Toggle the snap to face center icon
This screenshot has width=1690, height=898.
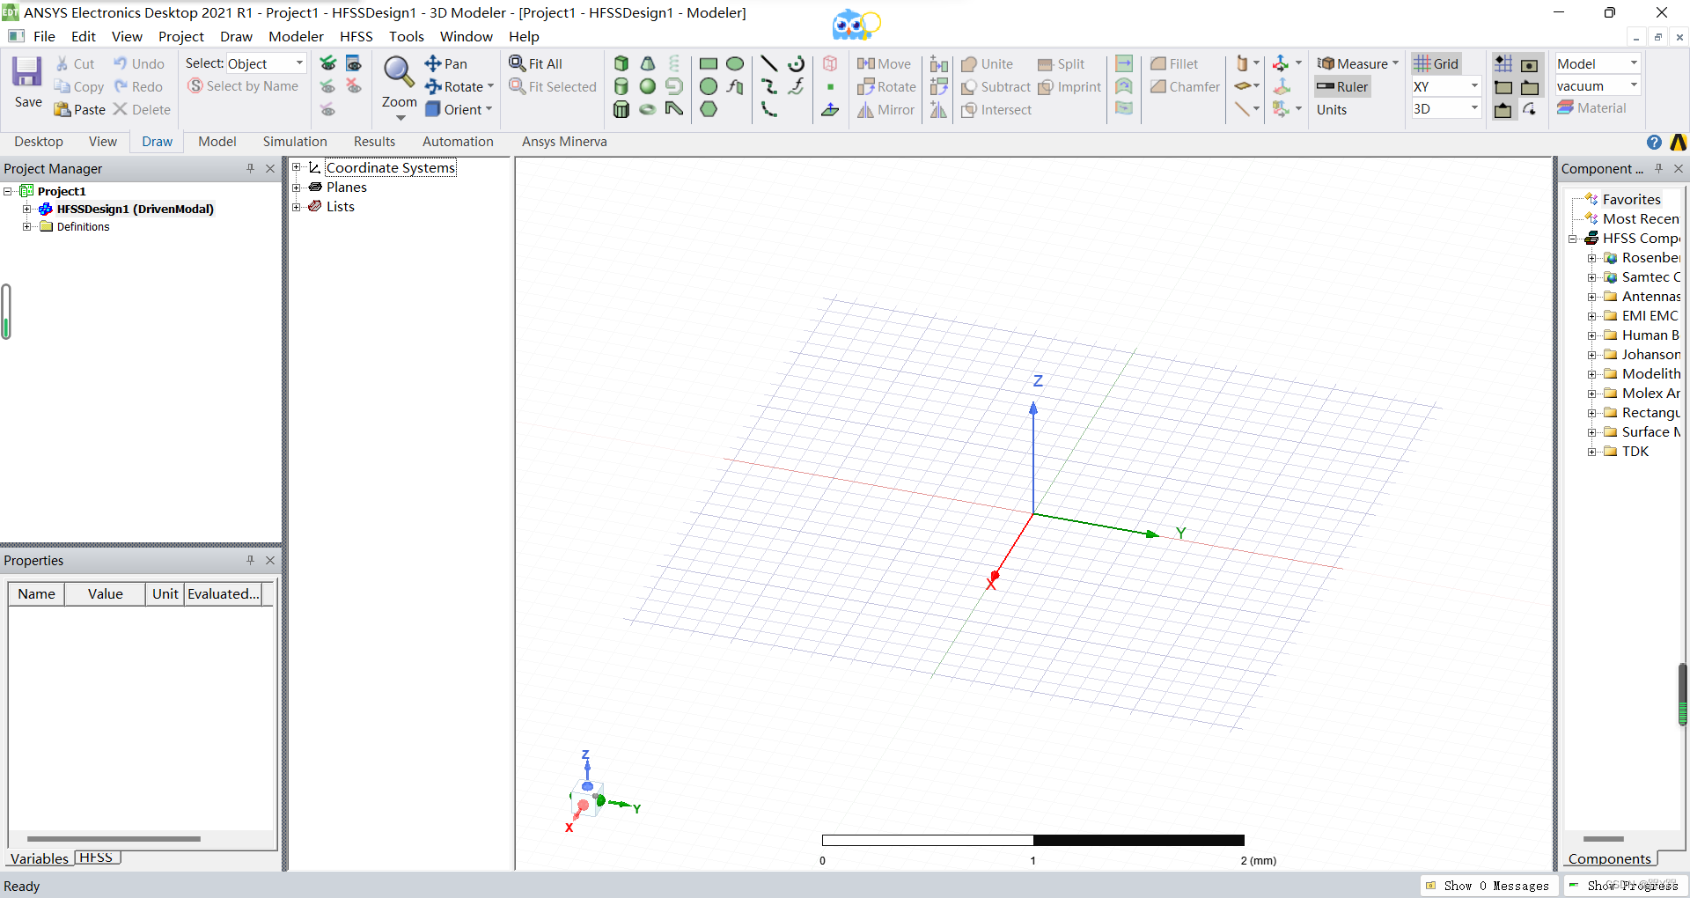click(x=1530, y=64)
